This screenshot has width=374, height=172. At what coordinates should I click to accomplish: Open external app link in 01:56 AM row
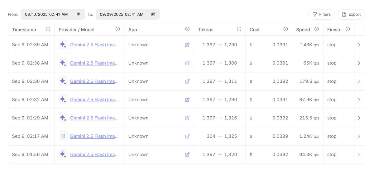pos(187,155)
